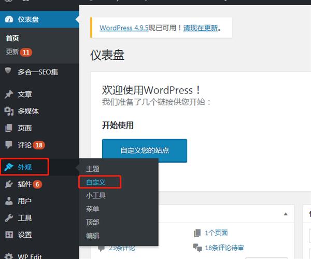Open 小工具 from the 外观 submenu
The image size is (311, 259).
click(96, 196)
